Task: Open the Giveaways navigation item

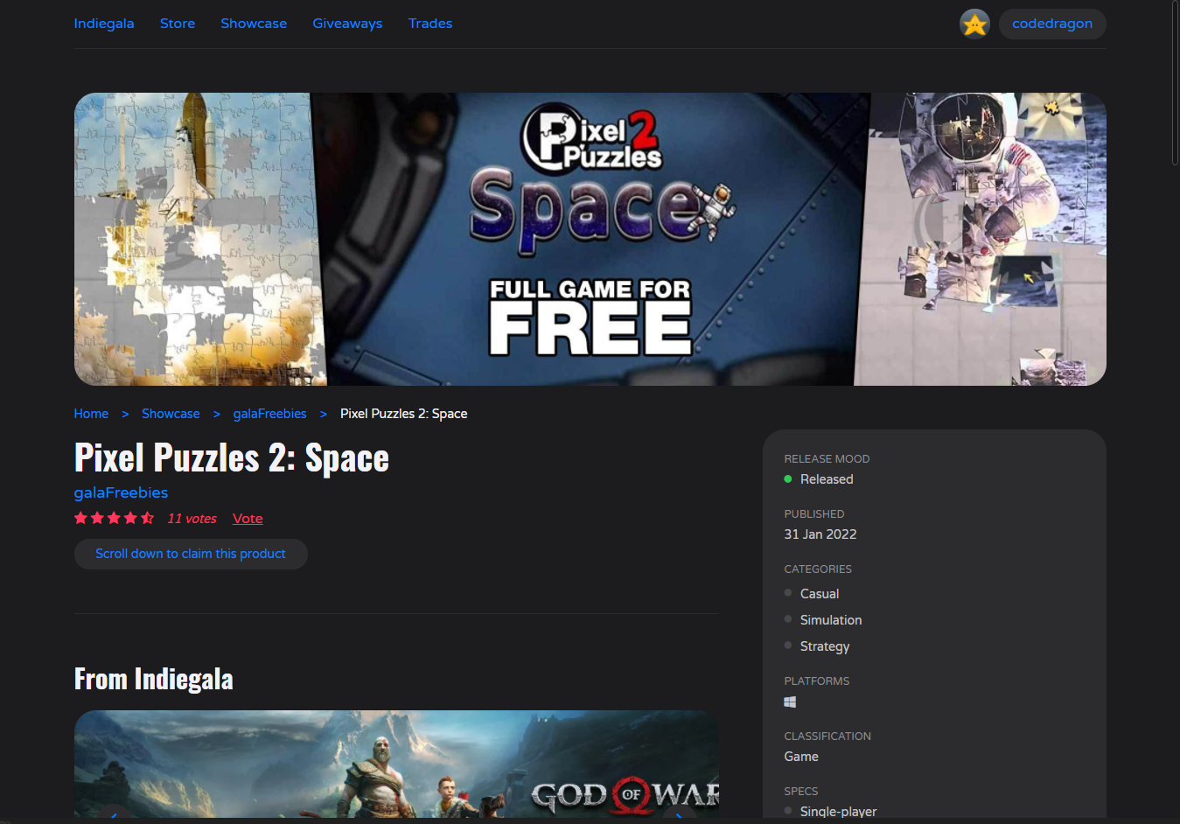Action: coord(347,24)
